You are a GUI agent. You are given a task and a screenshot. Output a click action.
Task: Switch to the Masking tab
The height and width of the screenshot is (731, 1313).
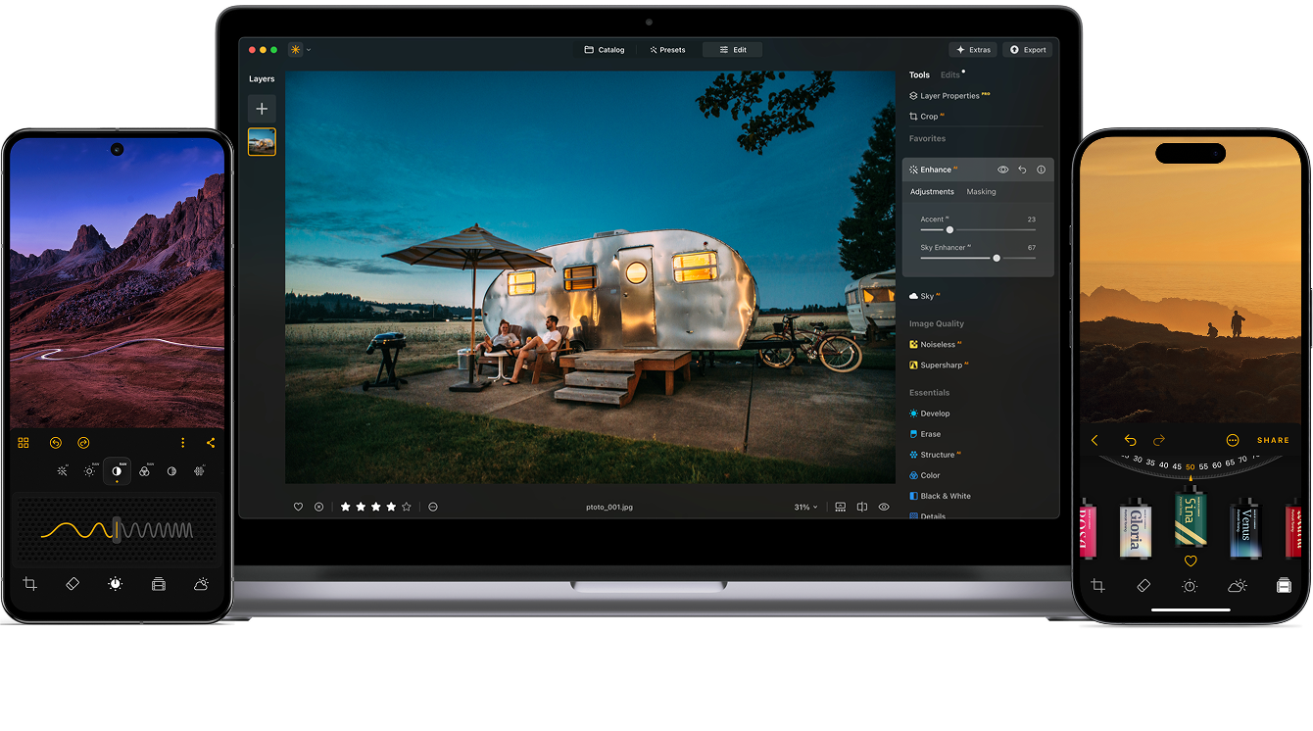(x=981, y=191)
